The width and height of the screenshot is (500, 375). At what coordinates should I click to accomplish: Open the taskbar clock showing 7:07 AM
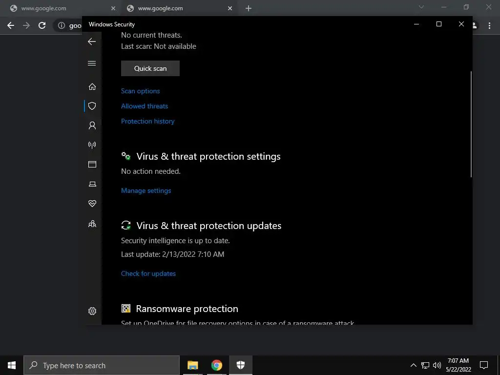(x=458, y=365)
